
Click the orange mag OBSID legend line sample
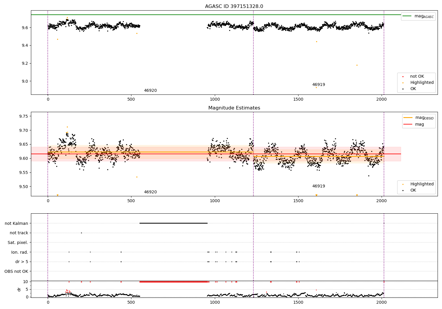[408, 117]
